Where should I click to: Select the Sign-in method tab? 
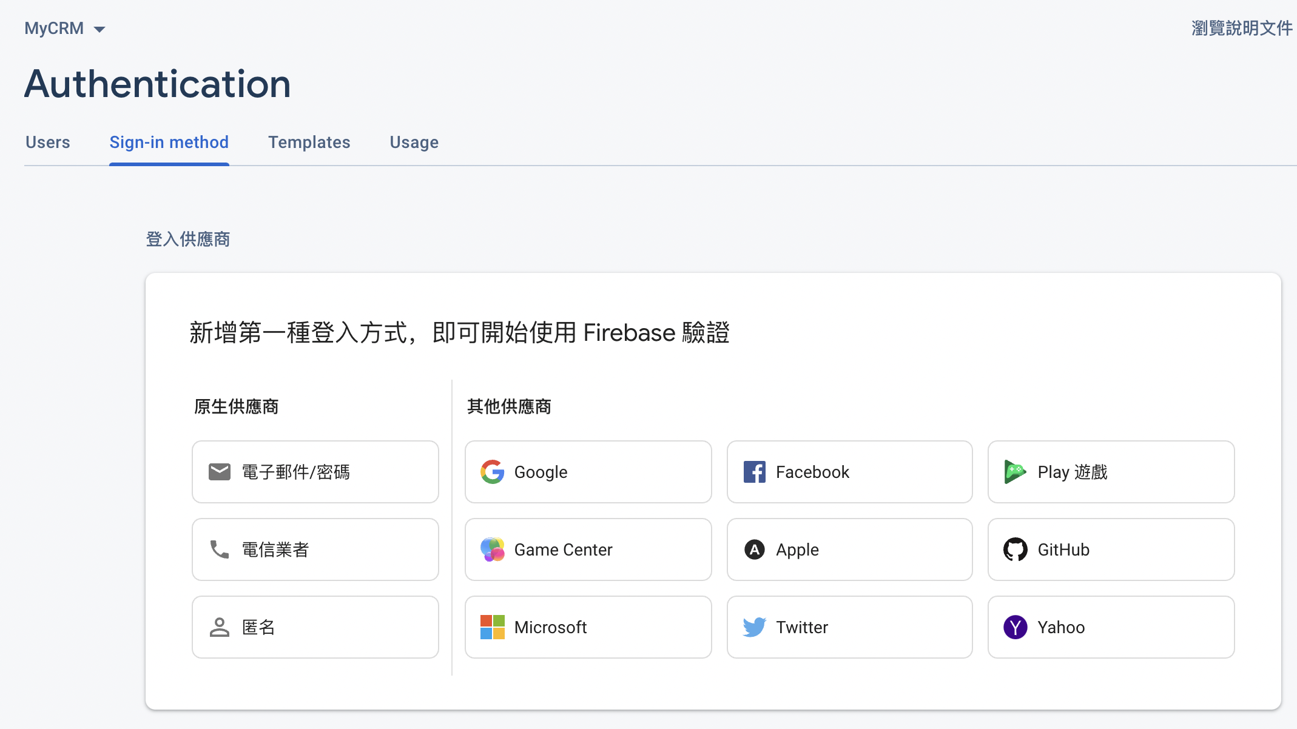click(x=169, y=143)
